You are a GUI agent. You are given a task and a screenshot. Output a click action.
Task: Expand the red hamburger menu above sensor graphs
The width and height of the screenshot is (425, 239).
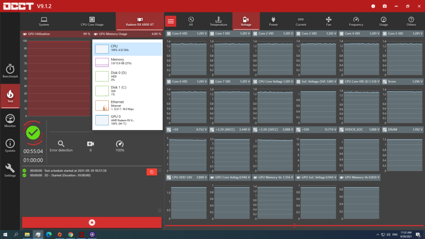pos(171,21)
